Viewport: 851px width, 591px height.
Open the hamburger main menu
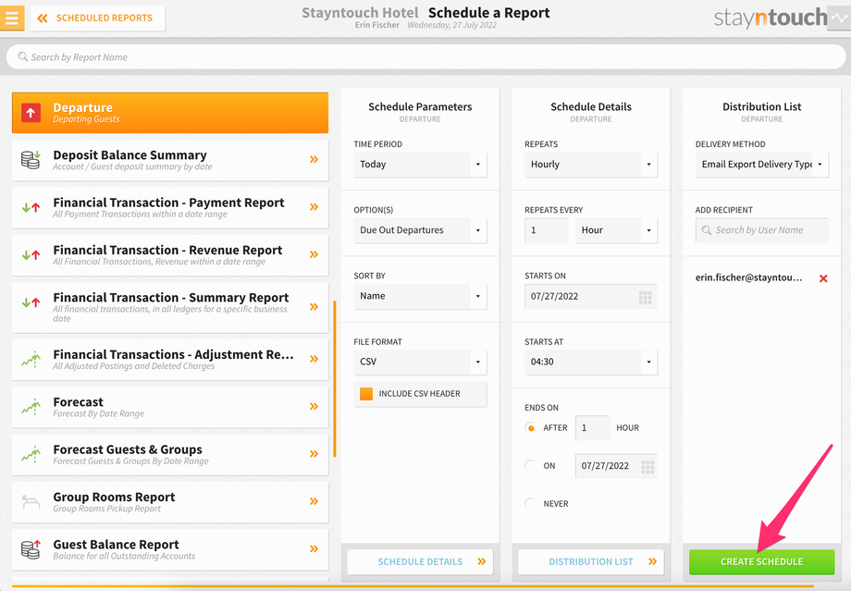pyautogui.click(x=12, y=18)
